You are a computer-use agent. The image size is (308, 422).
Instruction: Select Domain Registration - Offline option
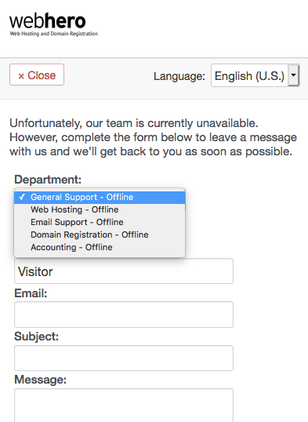(x=100, y=235)
